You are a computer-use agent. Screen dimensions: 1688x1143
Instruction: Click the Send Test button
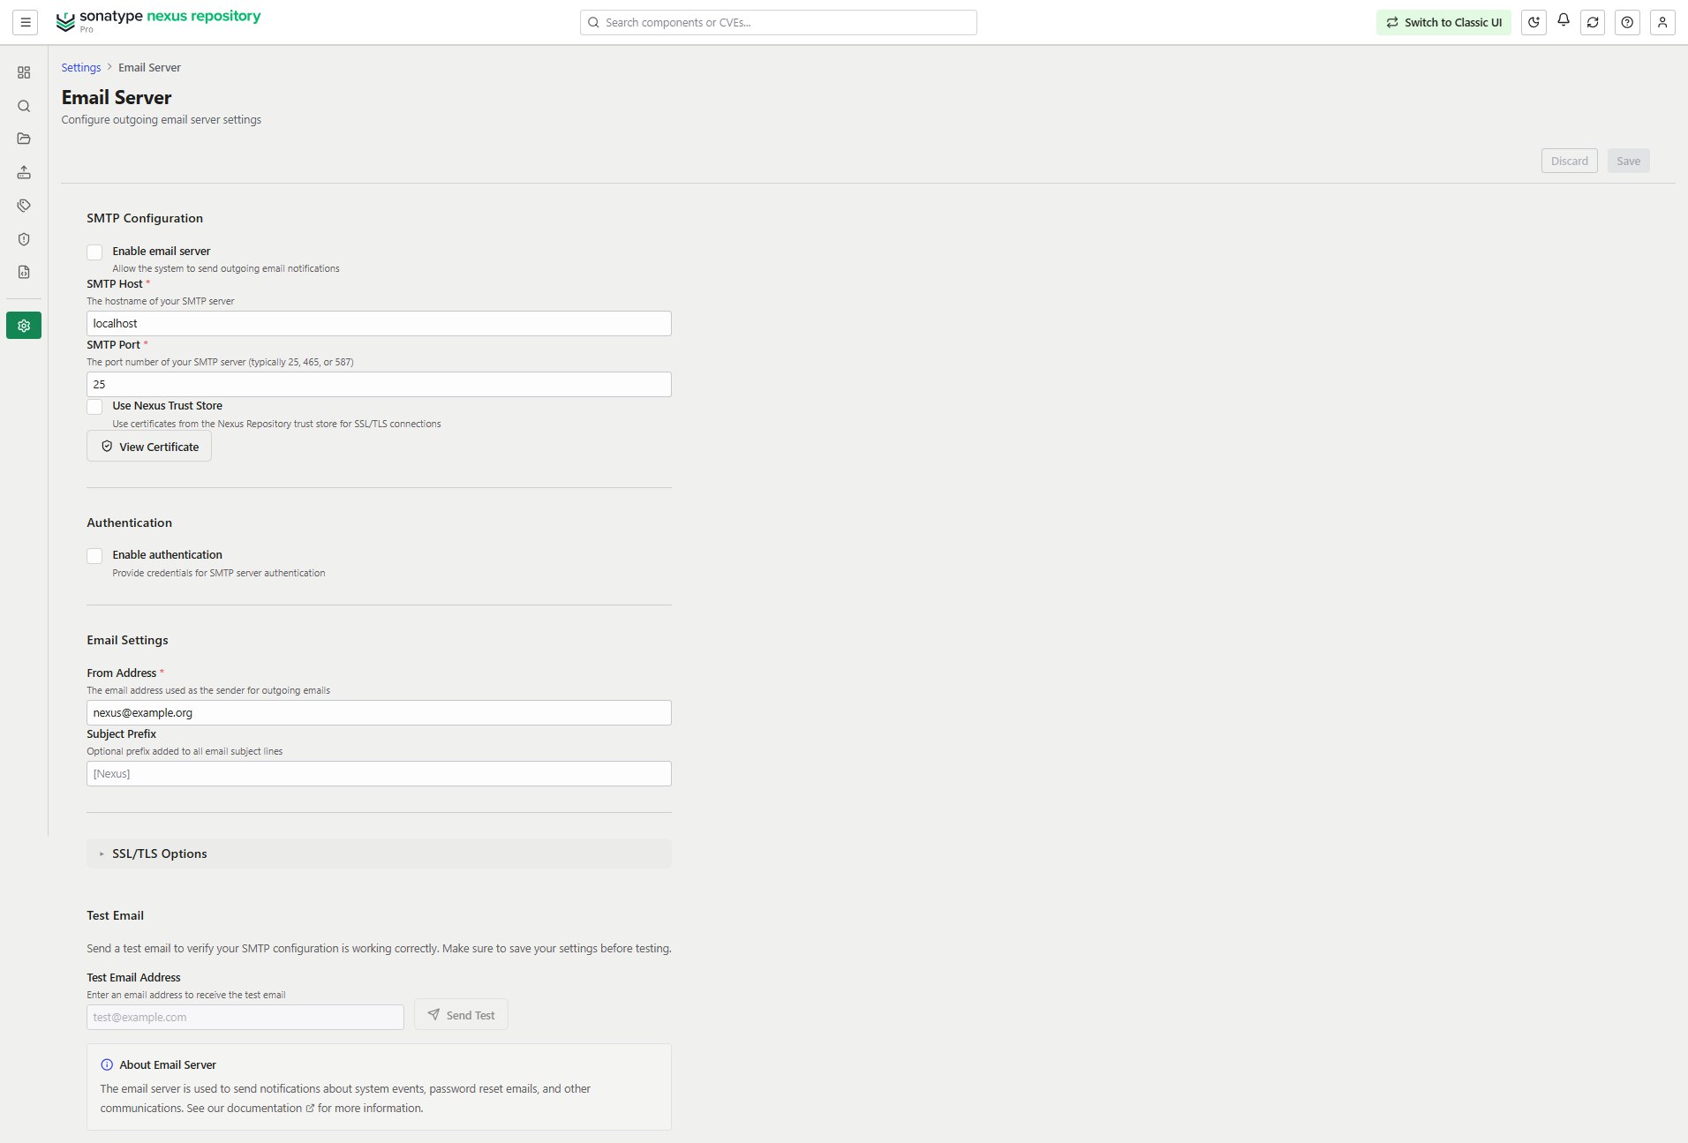(461, 1015)
